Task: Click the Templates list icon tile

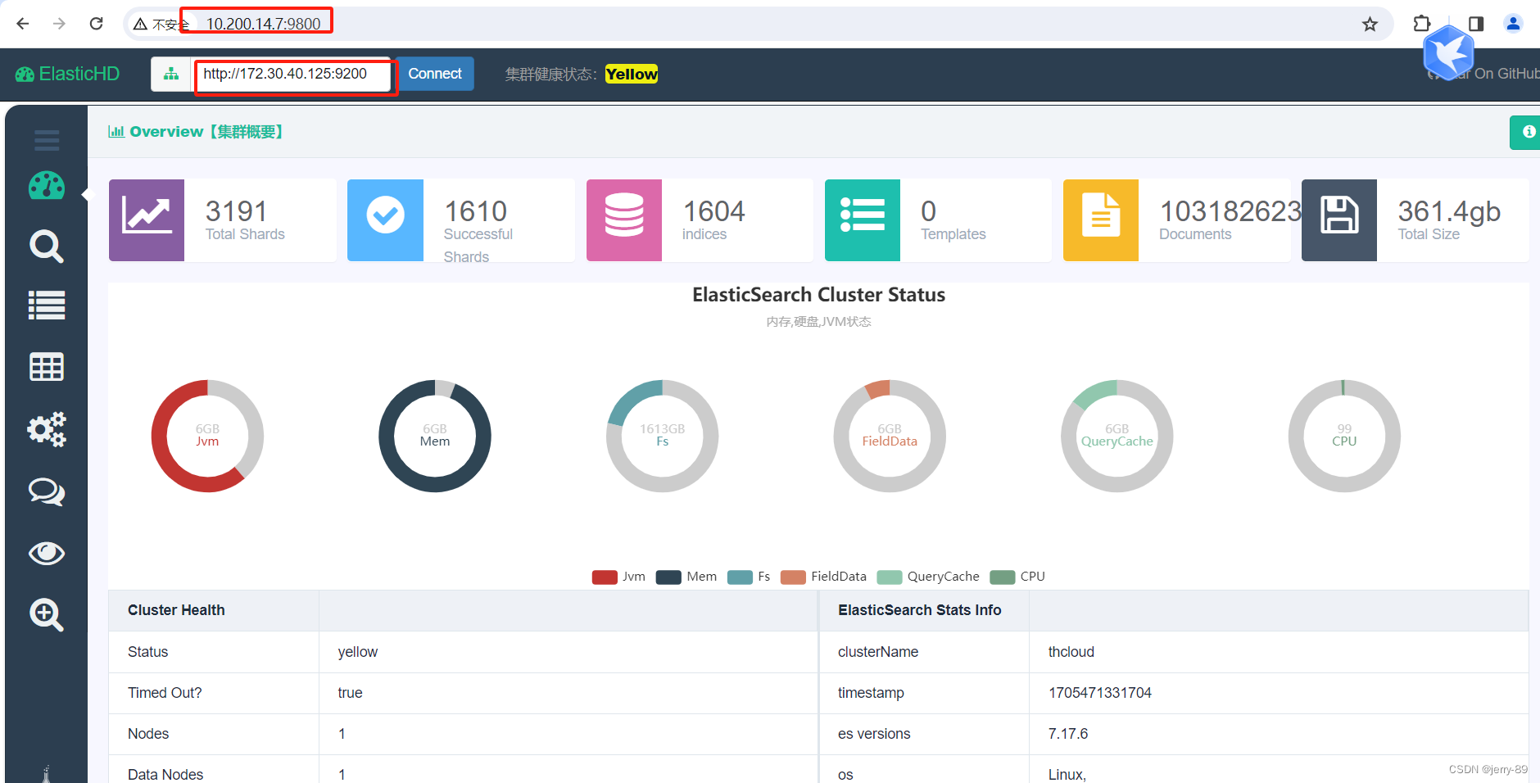Action: point(863,220)
